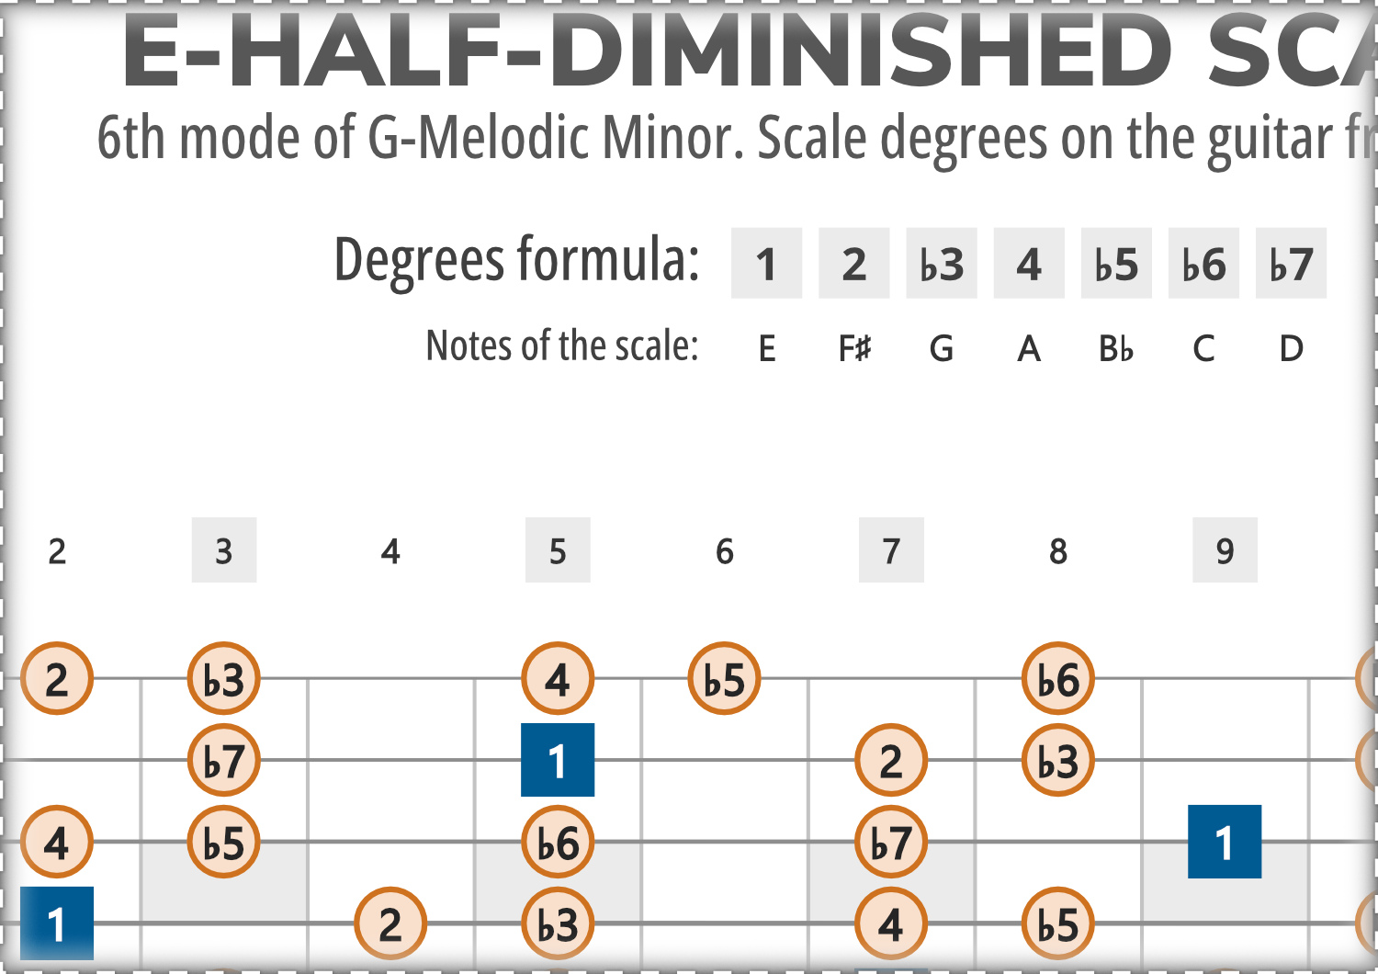Image resolution: width=1378 pixels, height=974 pixels.
Task: Click the b6 marker at fret 8
Action: tap(1058, 679)
